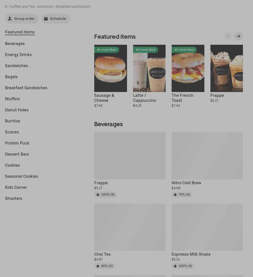This screenshot has width=253, height=277.
Task: Click the Group order person icon
Action: 10,19
